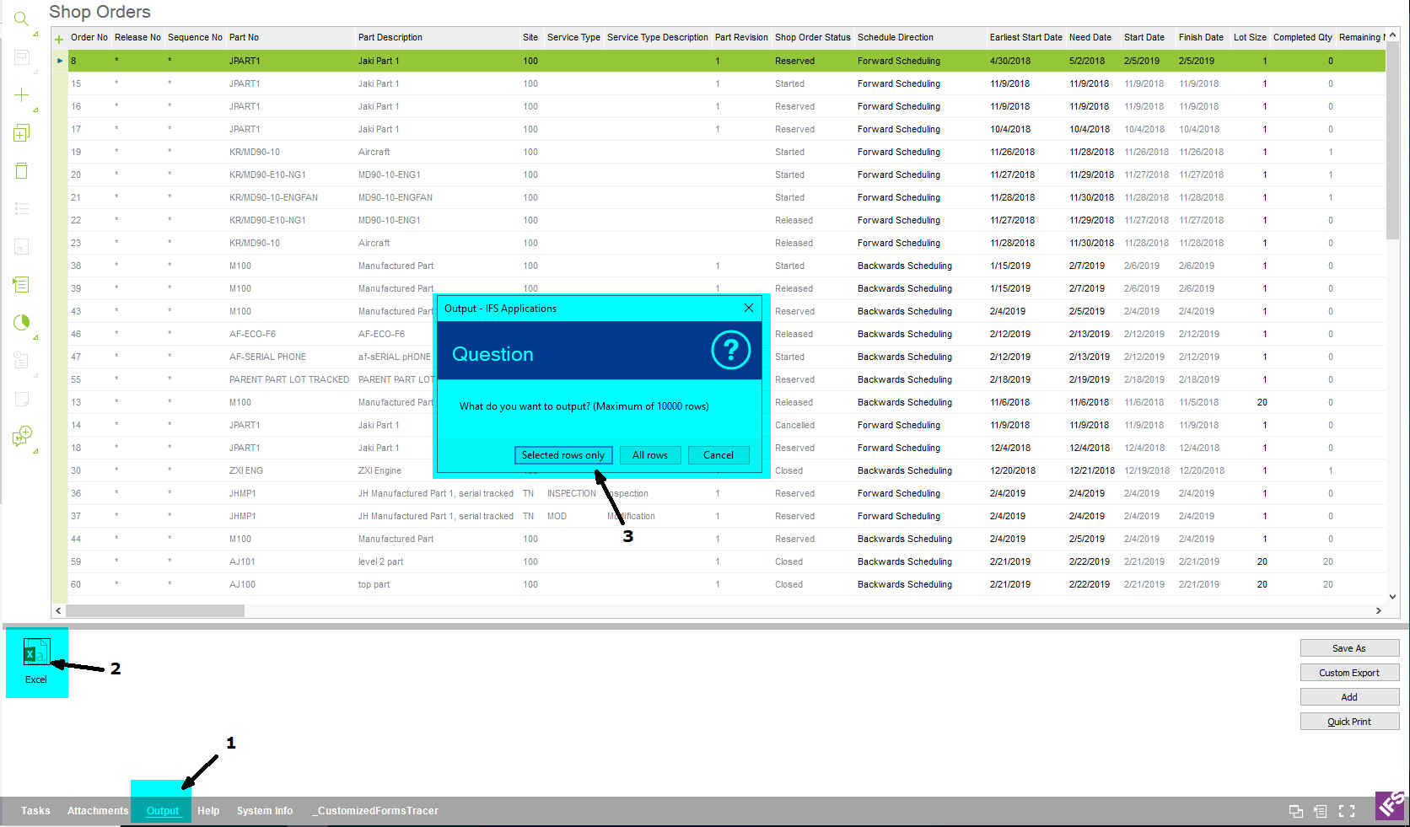Viewport: 1410px width, 827px height.
Task: Choose Selected rows only
Action: 563,455
